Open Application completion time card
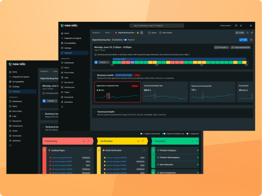Screen dimensions: 262x196 [x=117, y=92]
